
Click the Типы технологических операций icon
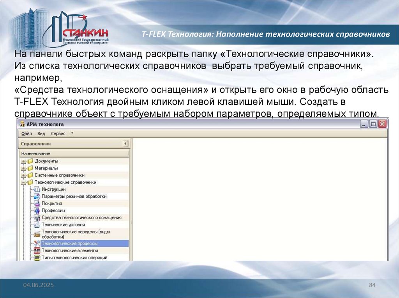point(37,258)
